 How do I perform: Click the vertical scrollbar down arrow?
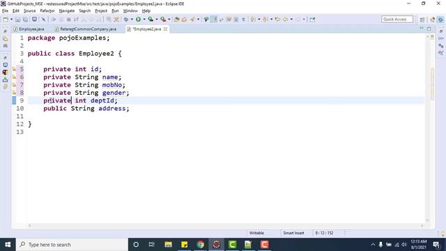click(x=427, y=220)
